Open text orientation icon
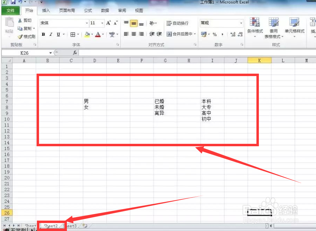 [152, 23]
